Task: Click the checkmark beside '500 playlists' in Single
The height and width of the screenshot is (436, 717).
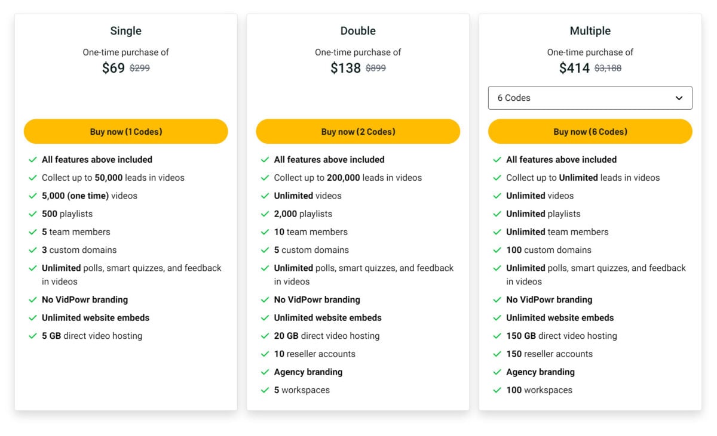Action: click(32, 214)
